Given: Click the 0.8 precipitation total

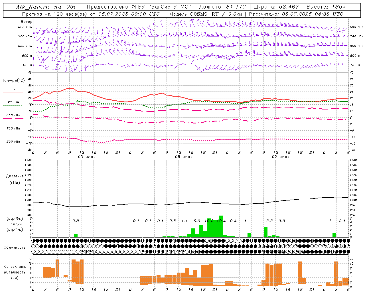Looking at the screenshot, I should coord(76,221).
